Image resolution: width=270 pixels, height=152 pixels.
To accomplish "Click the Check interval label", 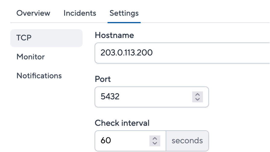I will (122, 123).
